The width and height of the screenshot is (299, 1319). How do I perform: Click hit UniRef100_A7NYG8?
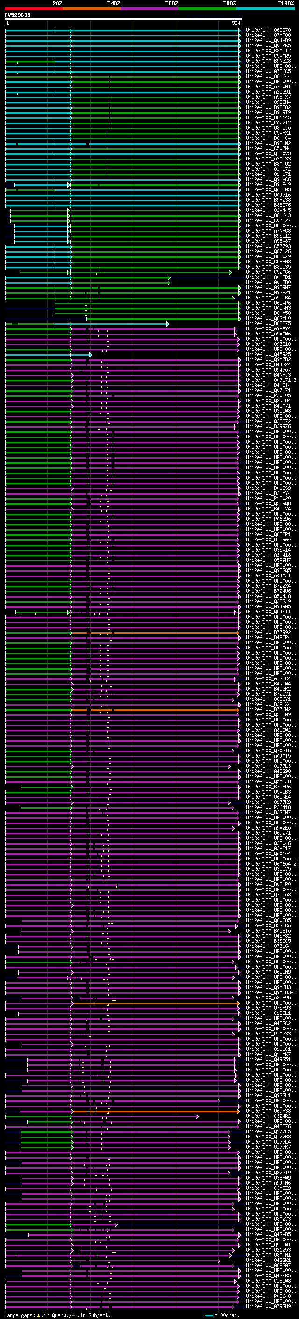click(268, 231)
